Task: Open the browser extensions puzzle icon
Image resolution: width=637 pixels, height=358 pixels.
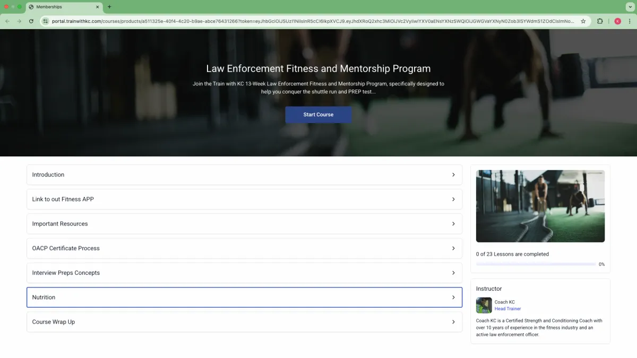Action: coord(600,21)
